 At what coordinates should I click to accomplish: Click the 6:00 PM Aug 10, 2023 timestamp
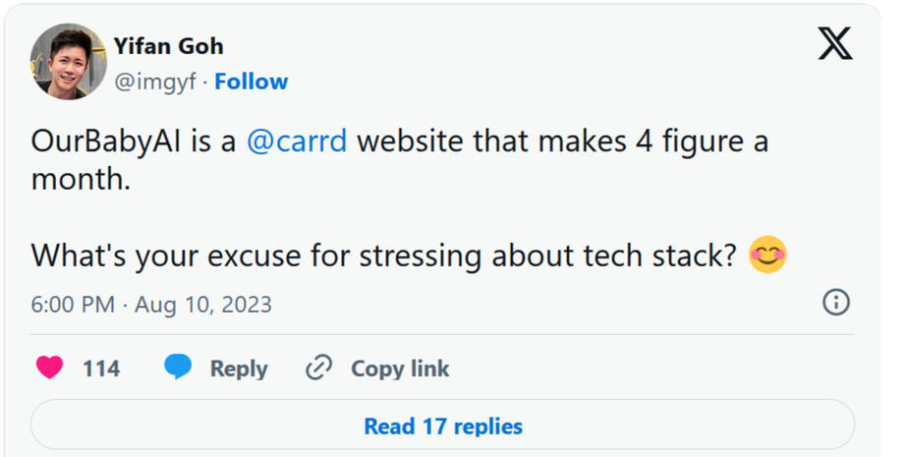pyautogui.click(x=151, y=305)
